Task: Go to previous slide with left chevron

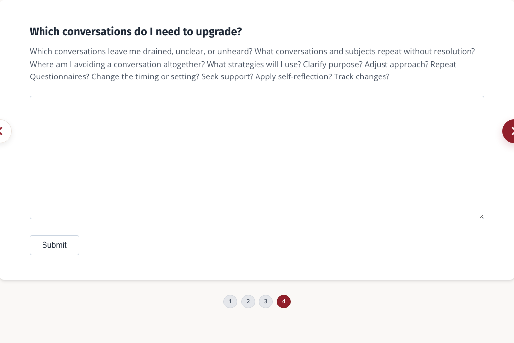Action: (3, 131)
